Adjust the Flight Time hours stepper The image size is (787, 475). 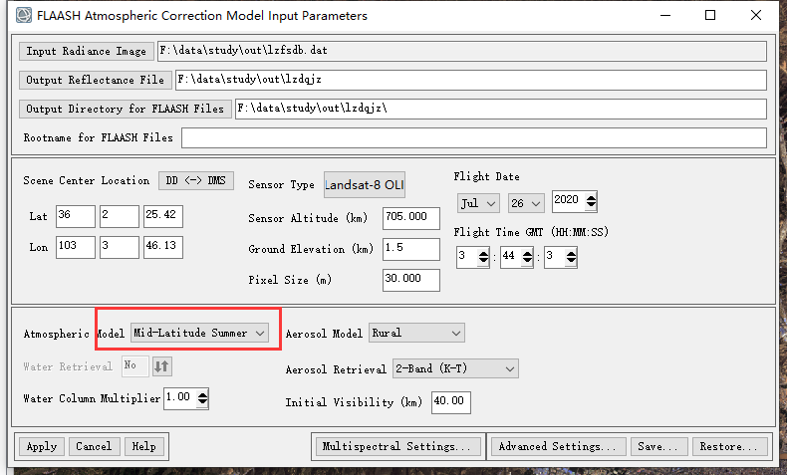point(483,257)
